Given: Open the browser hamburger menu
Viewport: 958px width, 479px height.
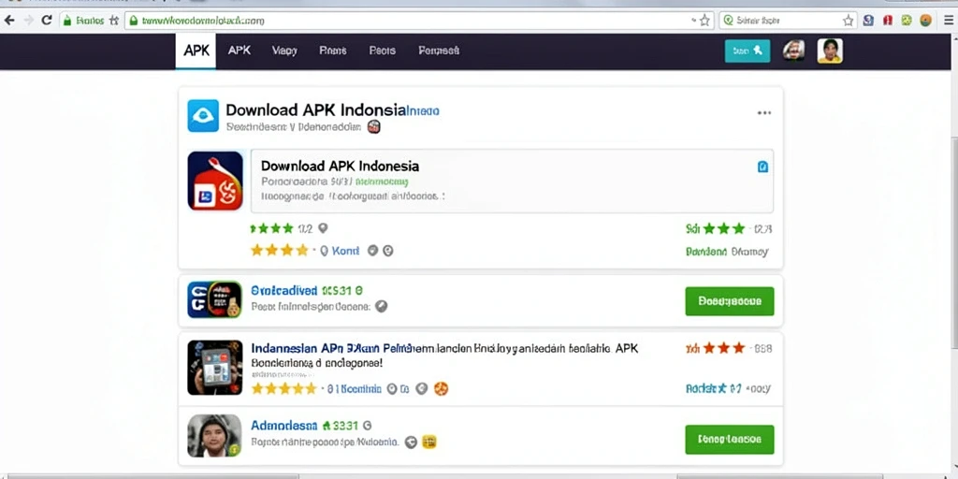Looking at the screenshot, I should click(x=948, y=21).
